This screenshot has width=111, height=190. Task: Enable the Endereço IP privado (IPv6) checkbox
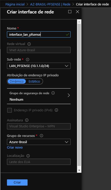(10, 110)
